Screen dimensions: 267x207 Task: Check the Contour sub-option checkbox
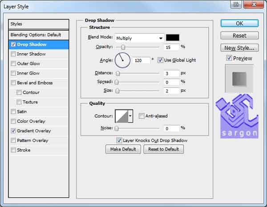[x=19, y=92]
